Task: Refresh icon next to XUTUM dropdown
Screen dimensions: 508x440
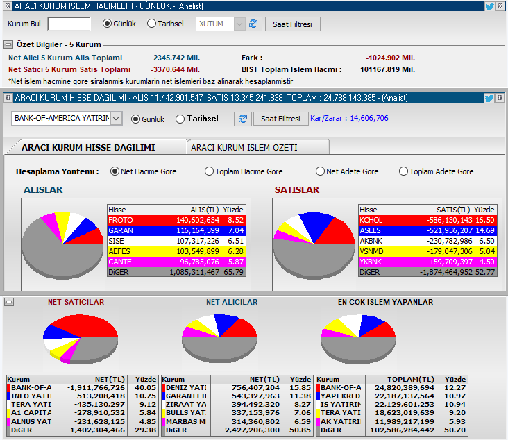Action: [253, 24]
